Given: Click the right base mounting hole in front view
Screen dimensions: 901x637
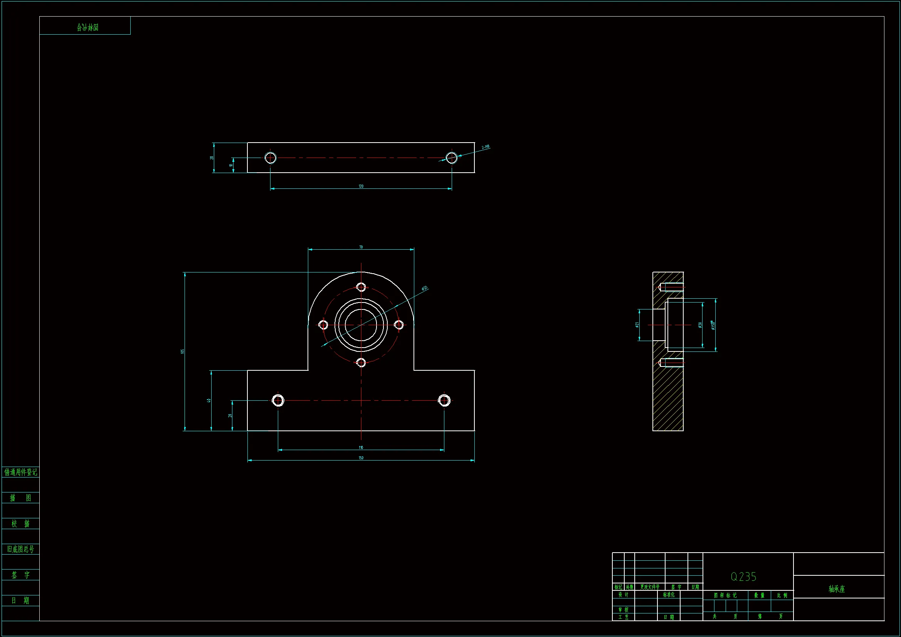Looking at the screenshot, I should pos(444,401).
